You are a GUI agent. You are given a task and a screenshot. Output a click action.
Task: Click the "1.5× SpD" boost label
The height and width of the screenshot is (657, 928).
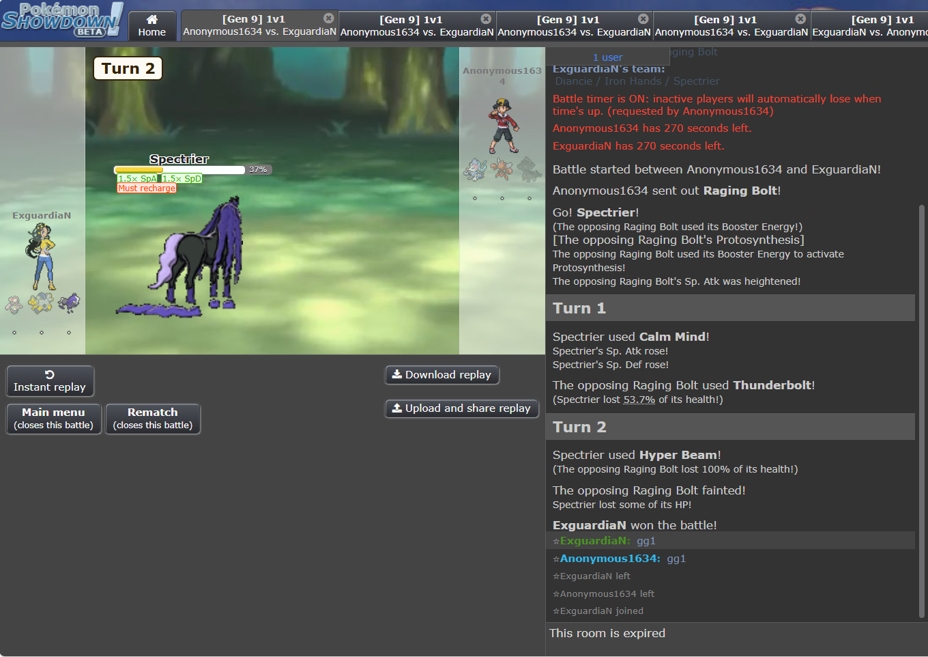[182, 179]
